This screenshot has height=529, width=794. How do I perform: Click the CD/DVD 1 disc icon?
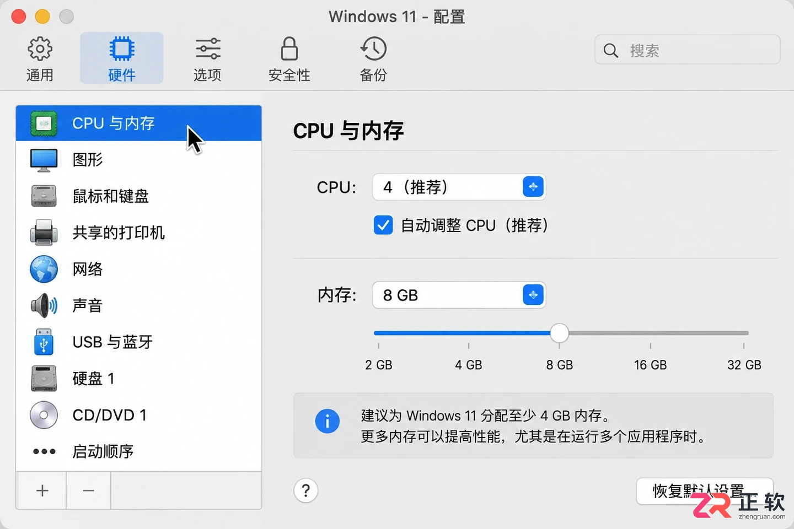click(44, 415)
